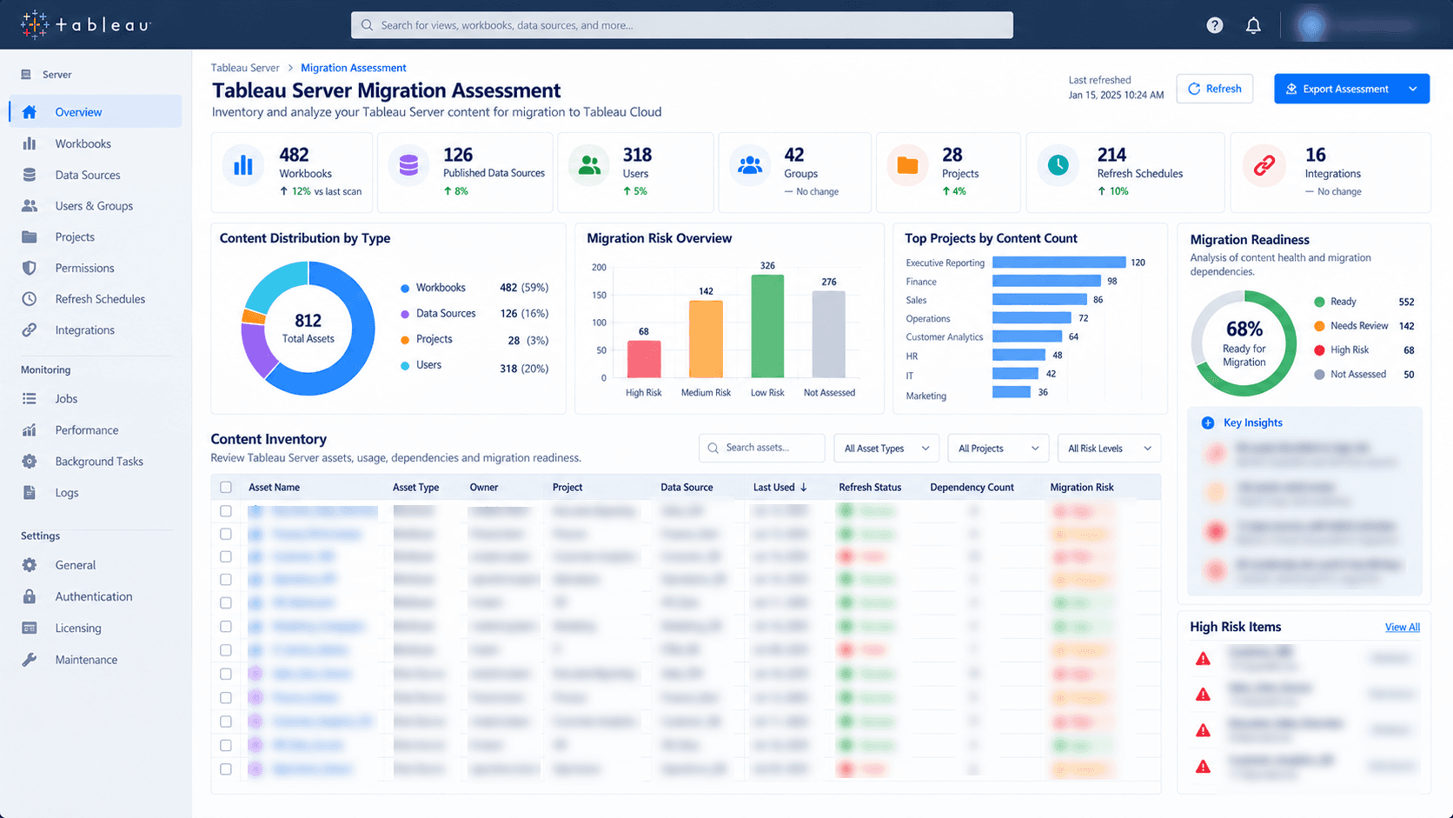The width and height of the screenshot is (1453, 818).
Task: Select Overview in the sidebar
Action: pyautogui.click(x=96, y=112)
